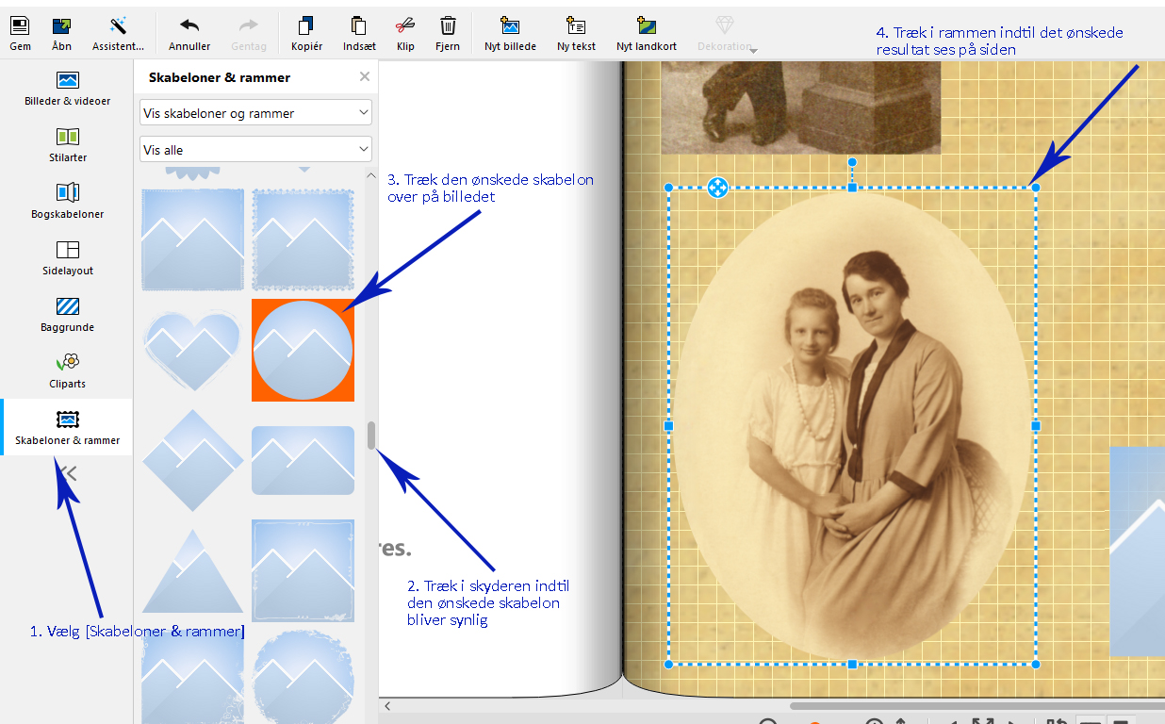Click the Gem save icon
Viewport: 1165px width, 724px height.
click(20, 32)
